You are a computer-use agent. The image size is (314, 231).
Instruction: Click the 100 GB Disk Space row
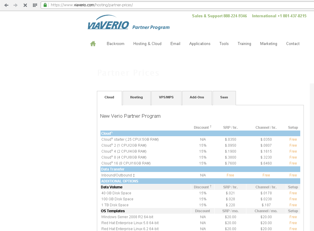[200, 199]
